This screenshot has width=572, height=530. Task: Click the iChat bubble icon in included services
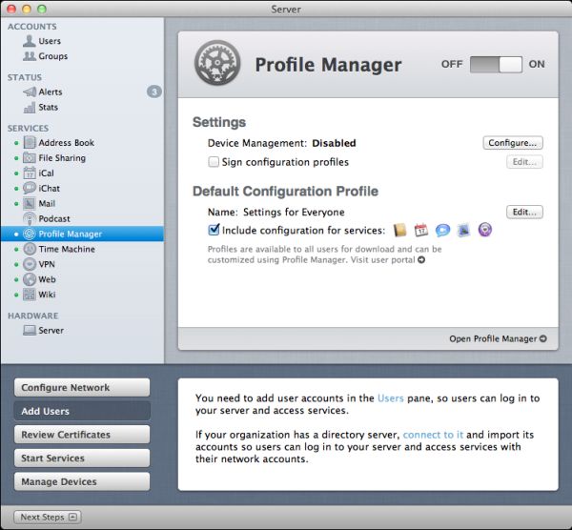pos(442,230)
